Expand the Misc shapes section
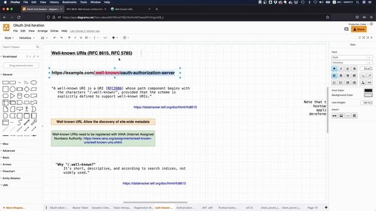Viewport: 376px width, 211px height. [x=5, y=144]
